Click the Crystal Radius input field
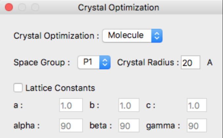The image size is (223, 138). click(x=190, y=62)
